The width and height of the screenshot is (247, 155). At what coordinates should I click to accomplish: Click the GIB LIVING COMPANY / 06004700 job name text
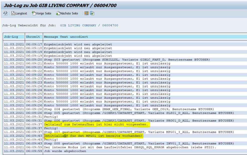(89, 25)
